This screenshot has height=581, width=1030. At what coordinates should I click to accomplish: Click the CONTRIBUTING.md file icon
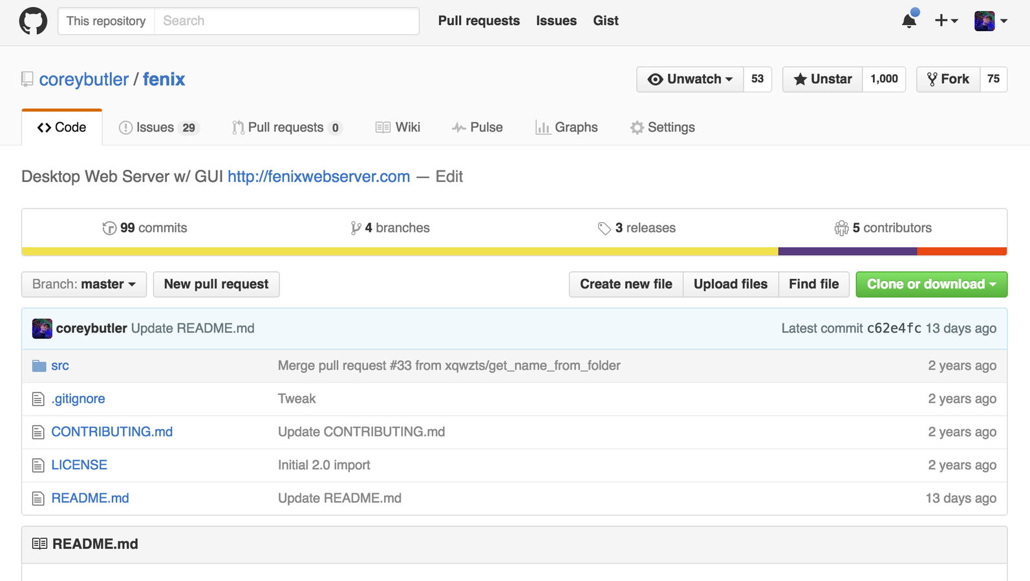pos(38,432)
